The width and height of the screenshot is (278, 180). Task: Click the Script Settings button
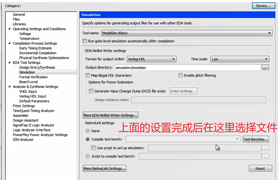tap(183, 91)
